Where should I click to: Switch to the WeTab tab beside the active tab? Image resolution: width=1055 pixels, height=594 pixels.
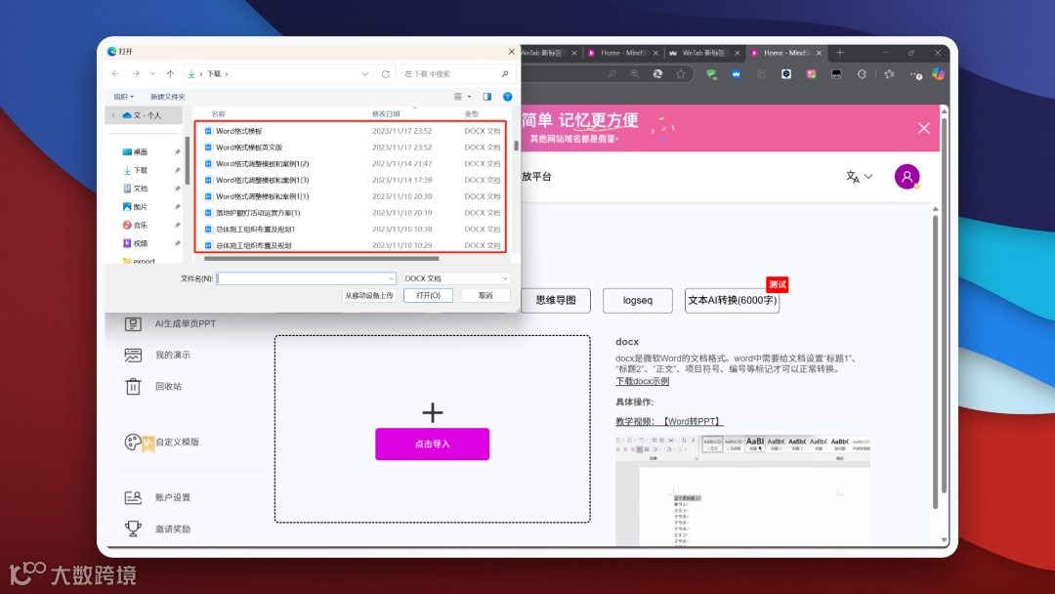pyautogui.click(x=703, y=53)
